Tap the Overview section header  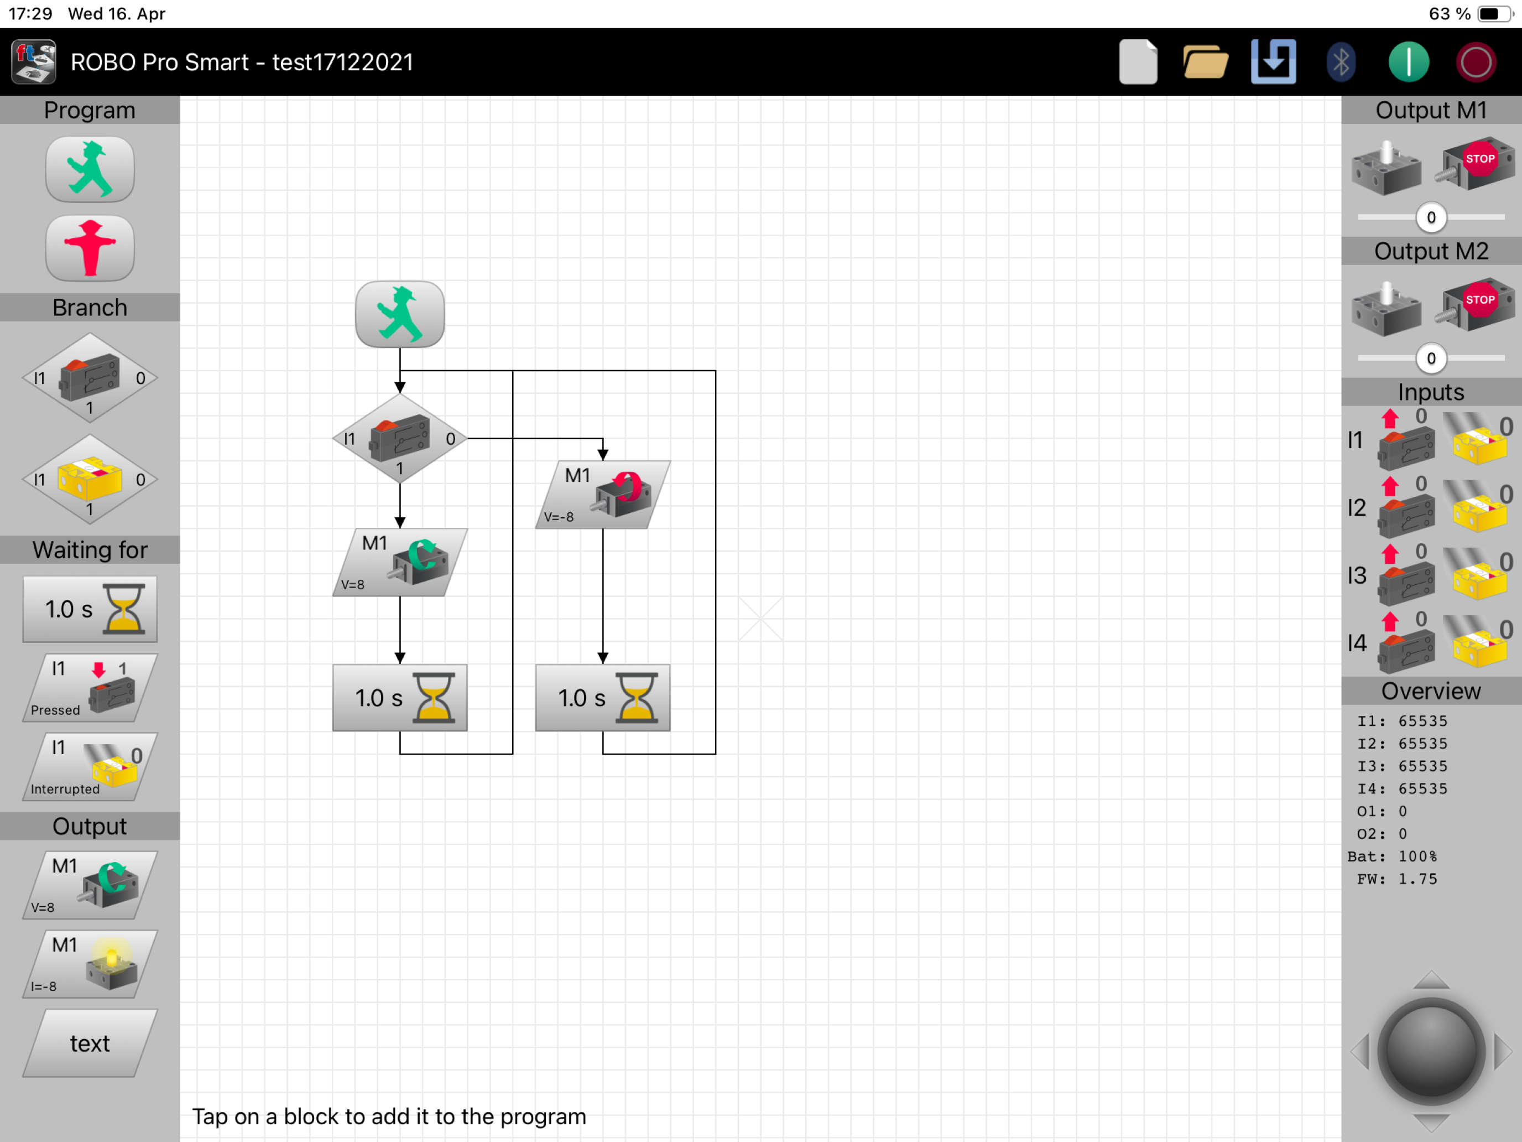click(1431, 691)
